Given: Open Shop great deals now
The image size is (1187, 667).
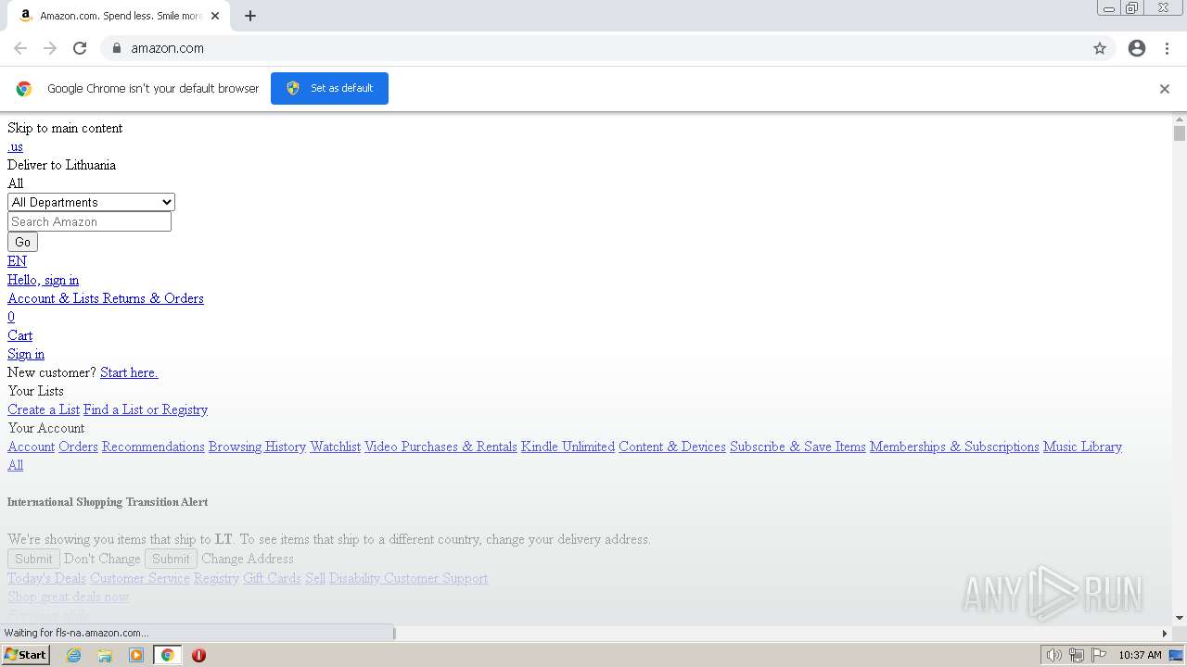Looking at the screenshot, I should pos(68,597).
